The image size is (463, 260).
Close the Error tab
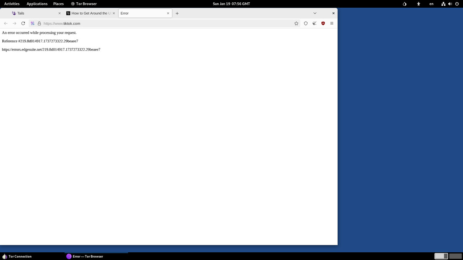click(168, 13)
